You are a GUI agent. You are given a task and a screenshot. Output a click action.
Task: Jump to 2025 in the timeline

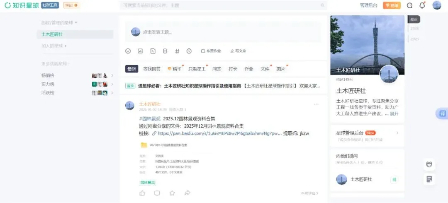coord(414,39)
